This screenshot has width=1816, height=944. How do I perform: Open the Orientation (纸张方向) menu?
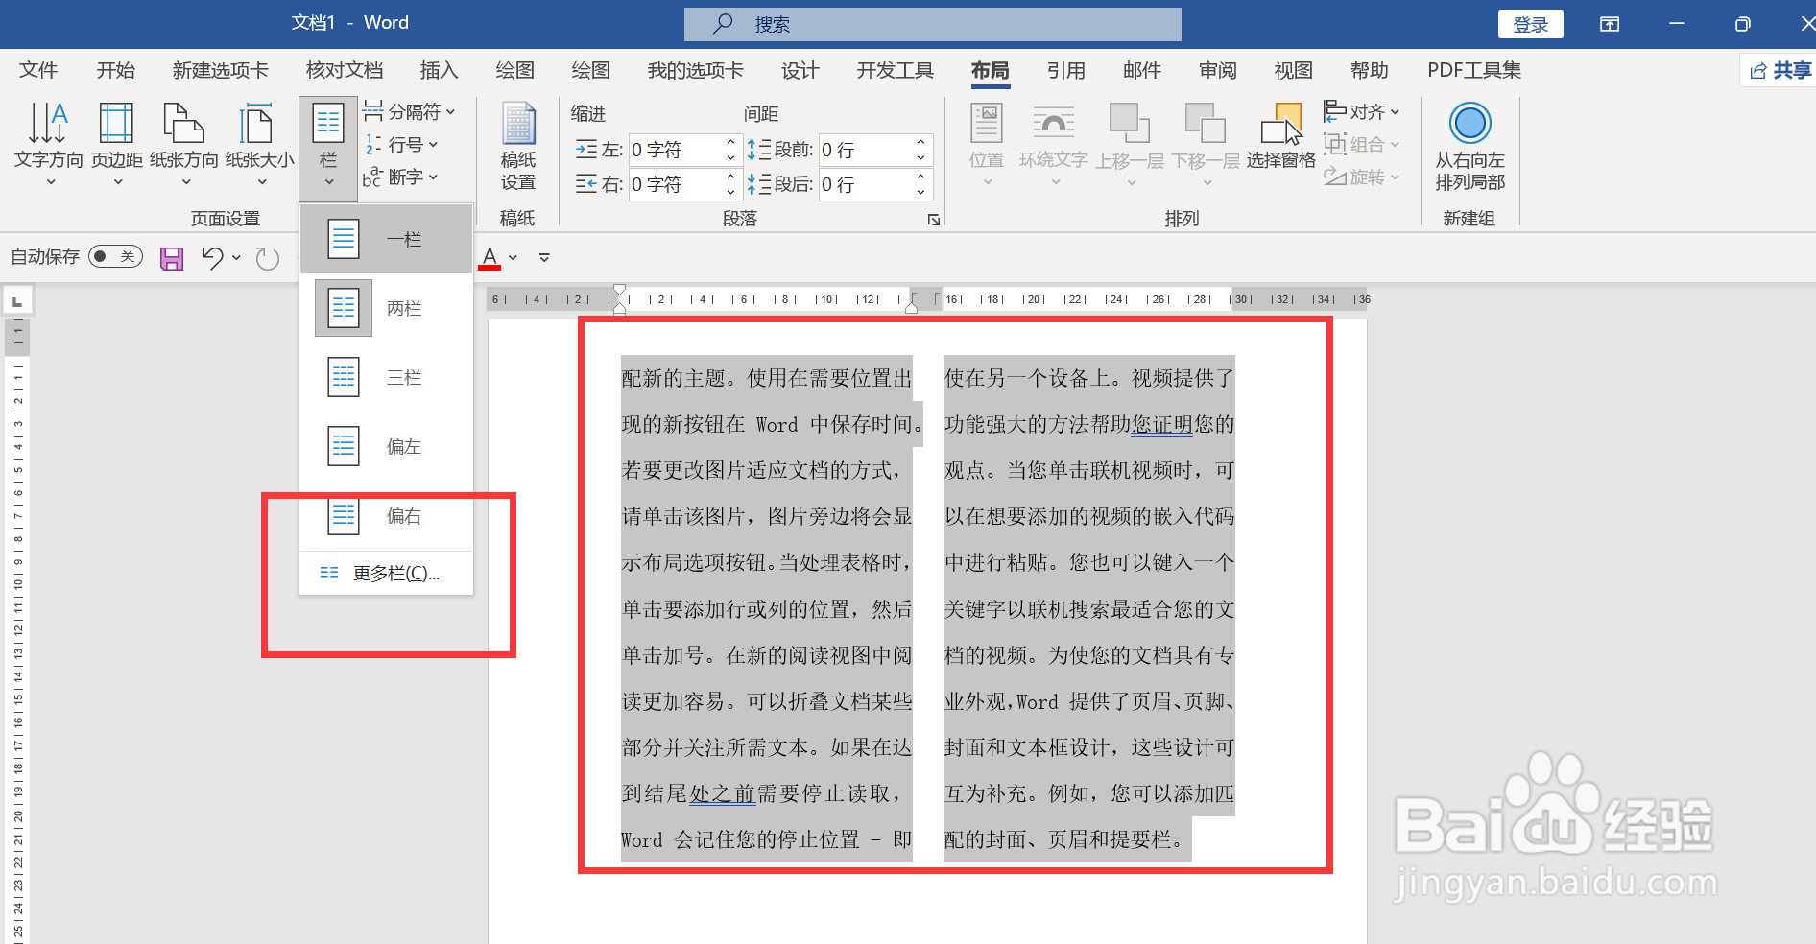coord(184,143)
